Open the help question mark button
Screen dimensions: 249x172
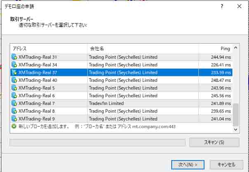pos(222,7)
